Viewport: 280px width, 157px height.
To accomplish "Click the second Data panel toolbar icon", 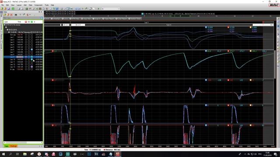I will tap(8, 15).
